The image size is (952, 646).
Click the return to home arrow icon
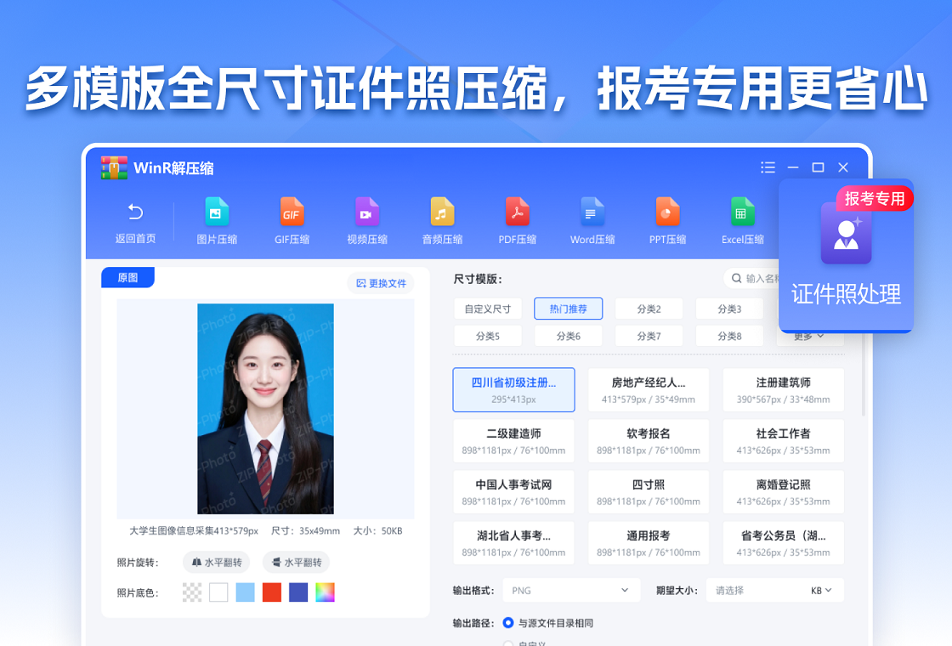click(135, 212)
